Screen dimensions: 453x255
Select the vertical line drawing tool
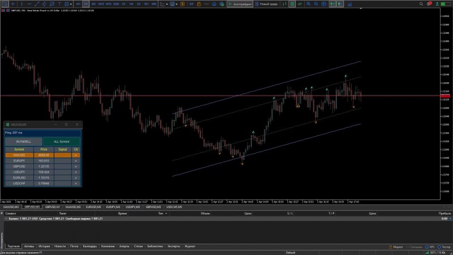22,4
